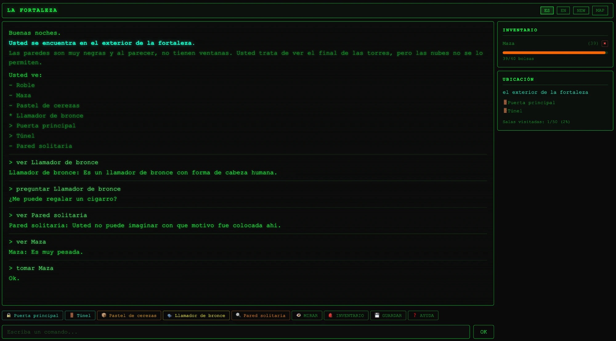
Task: Click '> Puerta principal' in room list
Action: 42,125
